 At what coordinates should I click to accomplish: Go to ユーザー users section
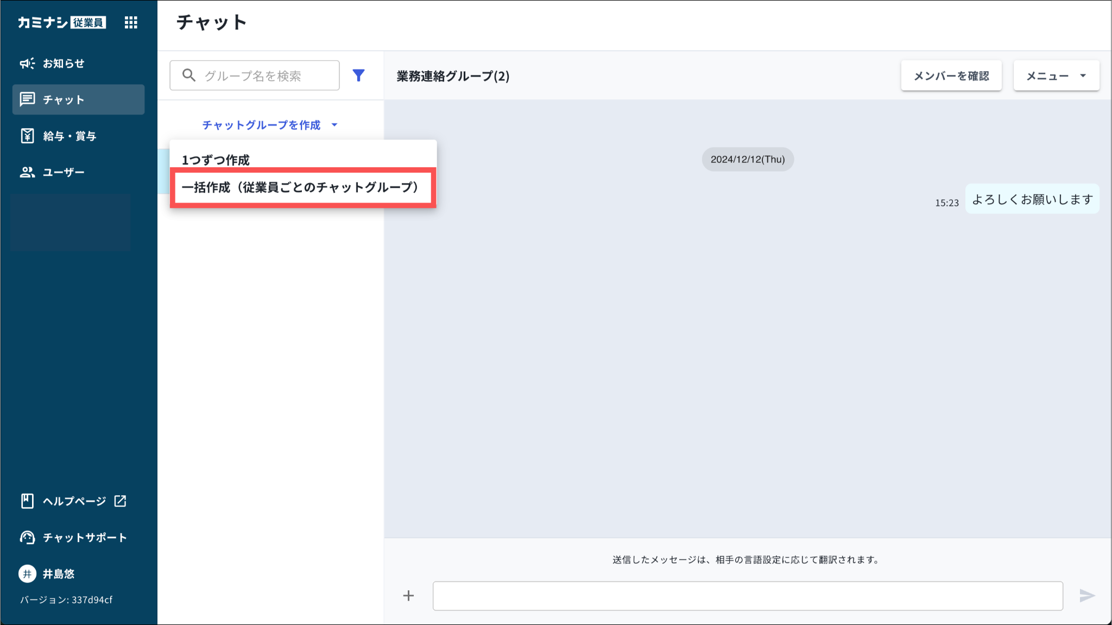point(63,172)
